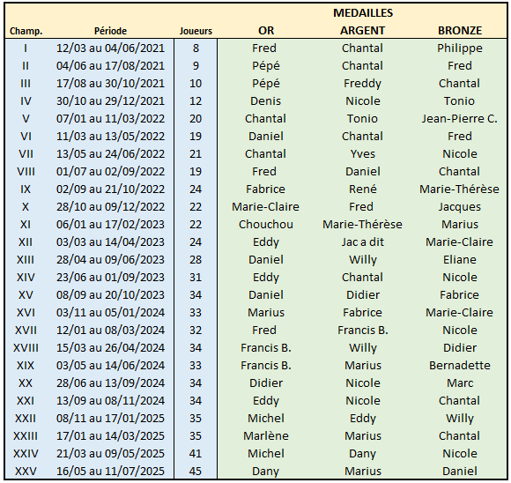Viewport: 511px width, 483px height.
Task: Select championship number XVIII cell
Action: (x=26, y=347)
